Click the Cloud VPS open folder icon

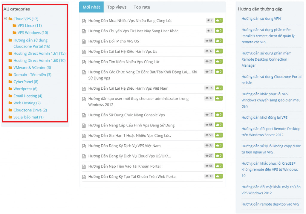point(10,19)
